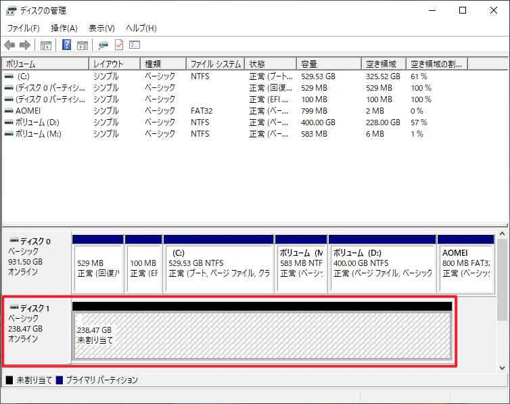Click the Properties checkmark toolbar icon
This screenshot has width=510, height=404.
point(119,45)
